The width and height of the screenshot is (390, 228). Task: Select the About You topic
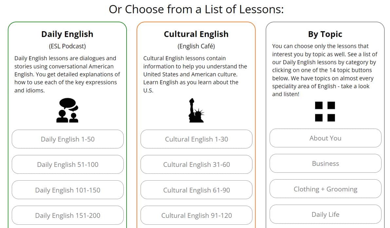pos(325,138)
